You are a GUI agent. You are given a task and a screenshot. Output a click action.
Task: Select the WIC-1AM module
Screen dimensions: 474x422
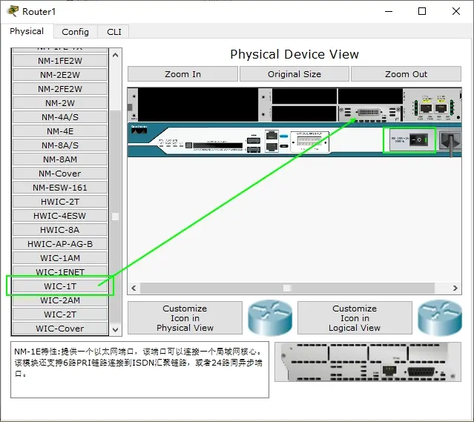coord(60,258)
